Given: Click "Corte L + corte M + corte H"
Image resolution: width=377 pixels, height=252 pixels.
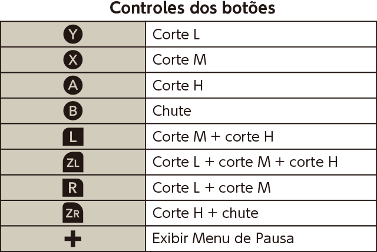Looking at the screenshot, I should coord(245,162).
